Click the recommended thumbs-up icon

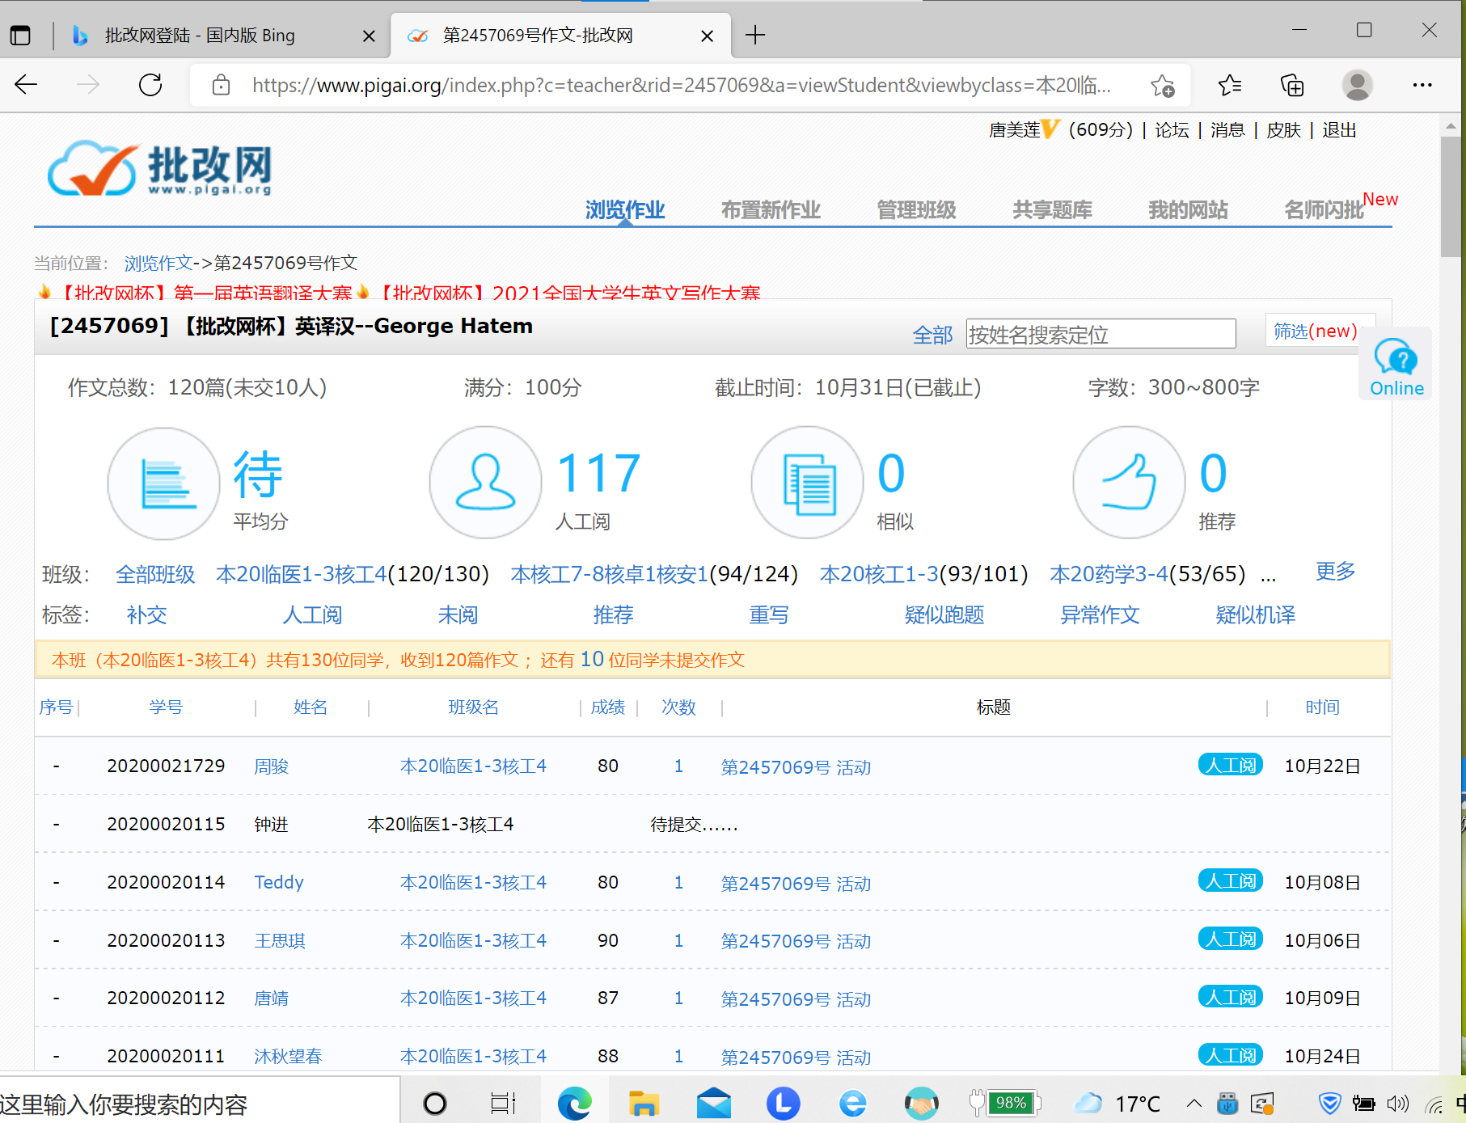1129,483
